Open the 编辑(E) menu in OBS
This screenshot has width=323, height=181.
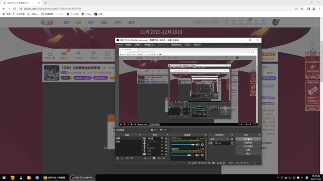click(x=128, y=45)
